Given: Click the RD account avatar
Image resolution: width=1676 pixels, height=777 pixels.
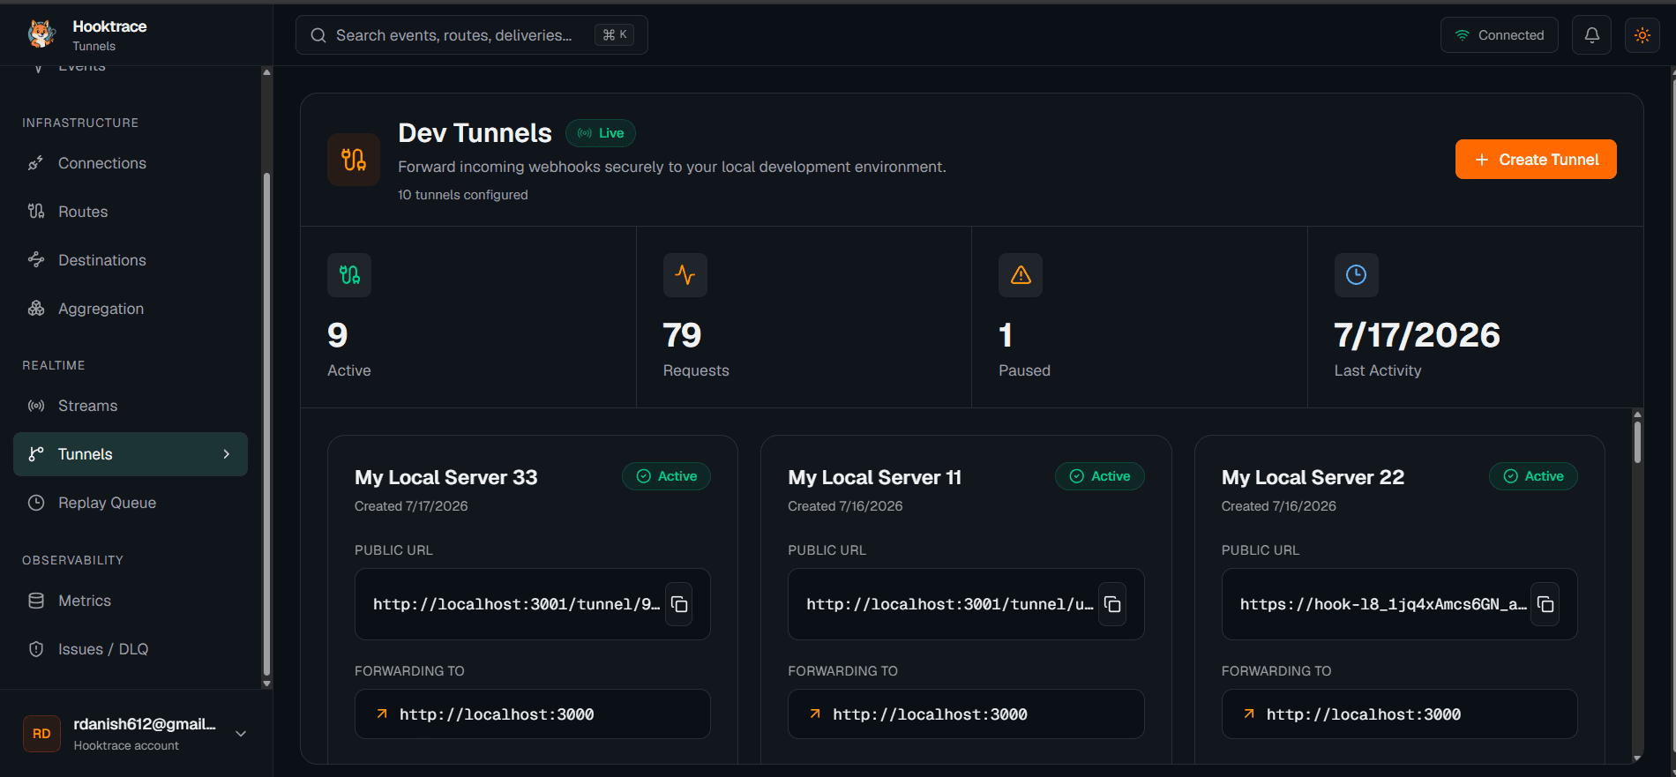Looking at the screenshot, I should coord(41,734).
